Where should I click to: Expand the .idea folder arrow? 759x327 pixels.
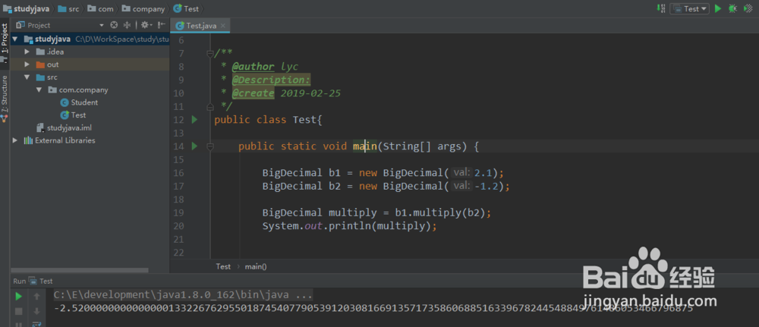pos(27,52)
